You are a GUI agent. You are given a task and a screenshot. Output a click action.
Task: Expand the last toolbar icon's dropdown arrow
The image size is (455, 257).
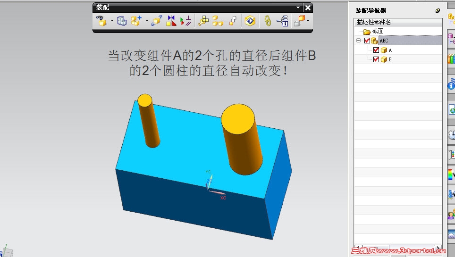[x=308, y=21]
